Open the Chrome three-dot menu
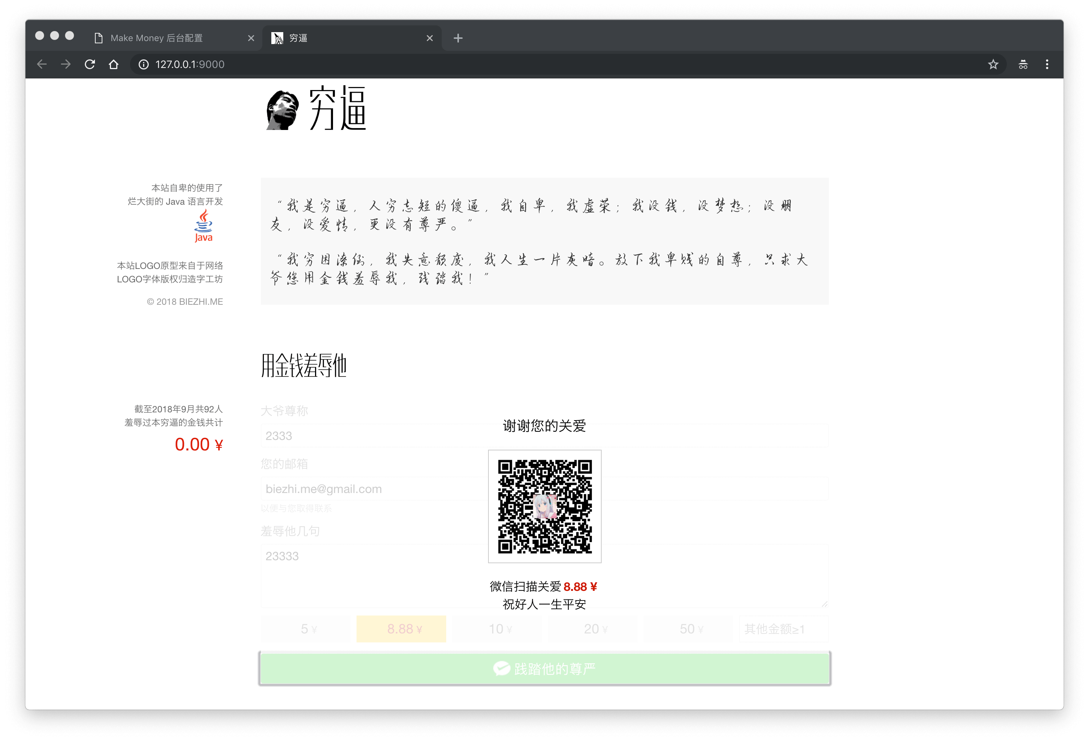This screenshot has width=1089, height=741. (1047, 64)
